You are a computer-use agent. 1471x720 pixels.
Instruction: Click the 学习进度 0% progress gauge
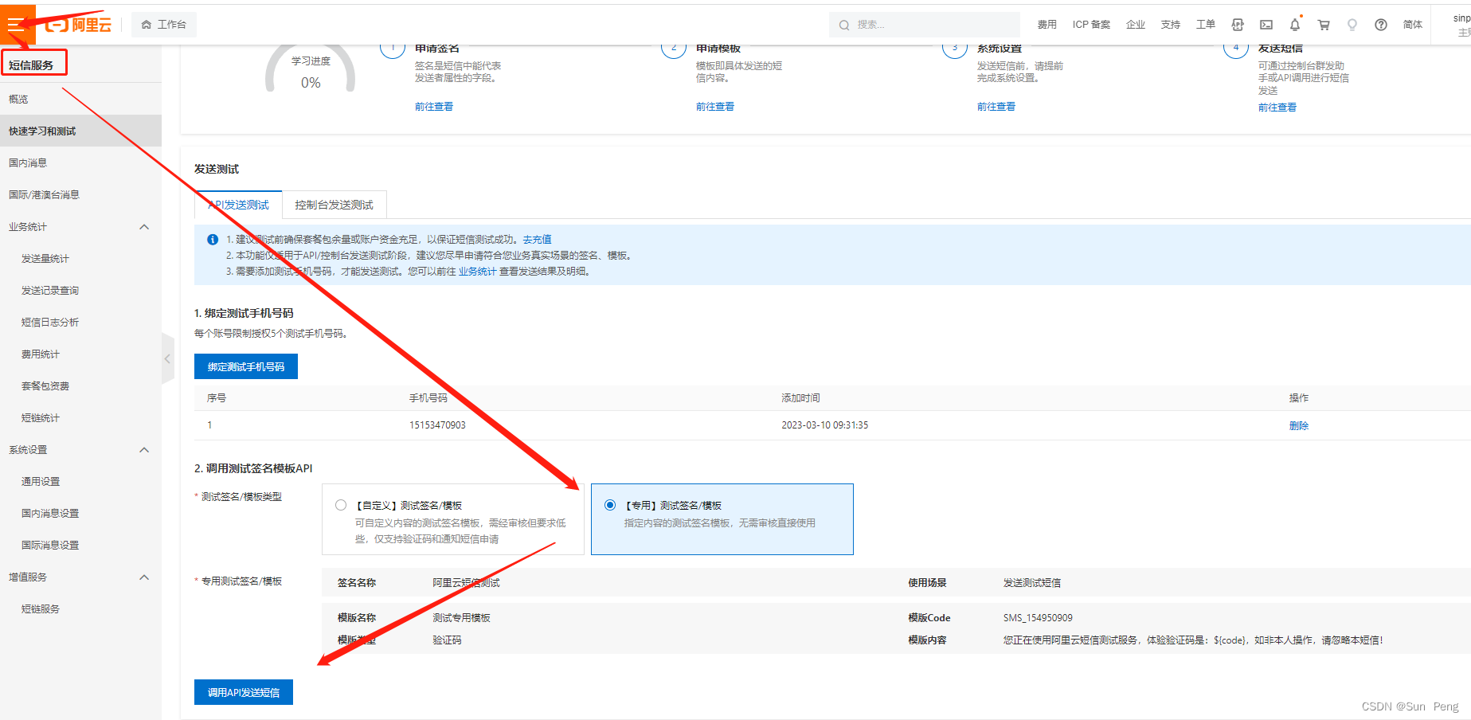(311, 70)
